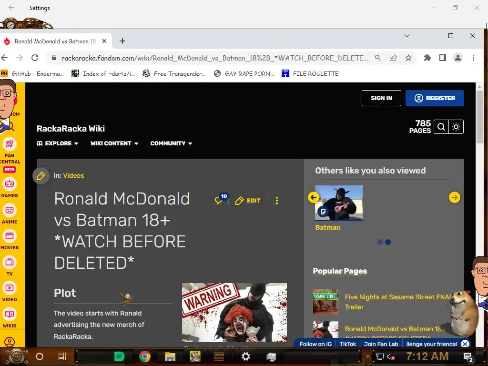
Task: Click Join Fan Lab in the bottom bar
Action: 381,344
